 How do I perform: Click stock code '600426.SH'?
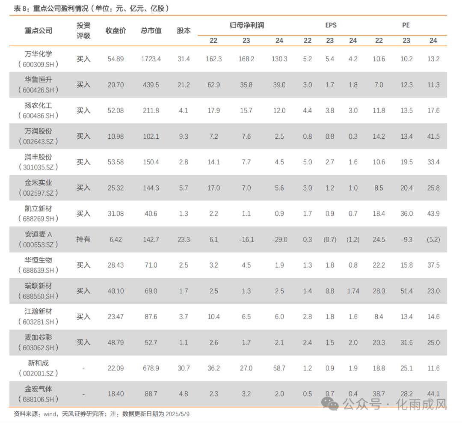click(x=38, y=90)
